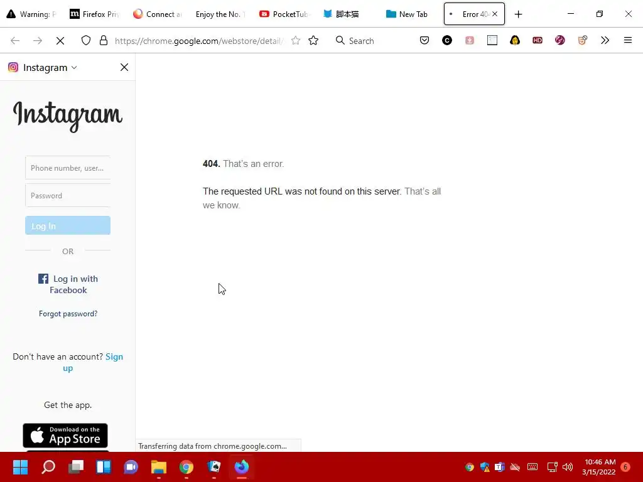Image resolution: width=643 pixels, height=482 pixels.
Task: Open the HD extension icon
Action: 538,40
